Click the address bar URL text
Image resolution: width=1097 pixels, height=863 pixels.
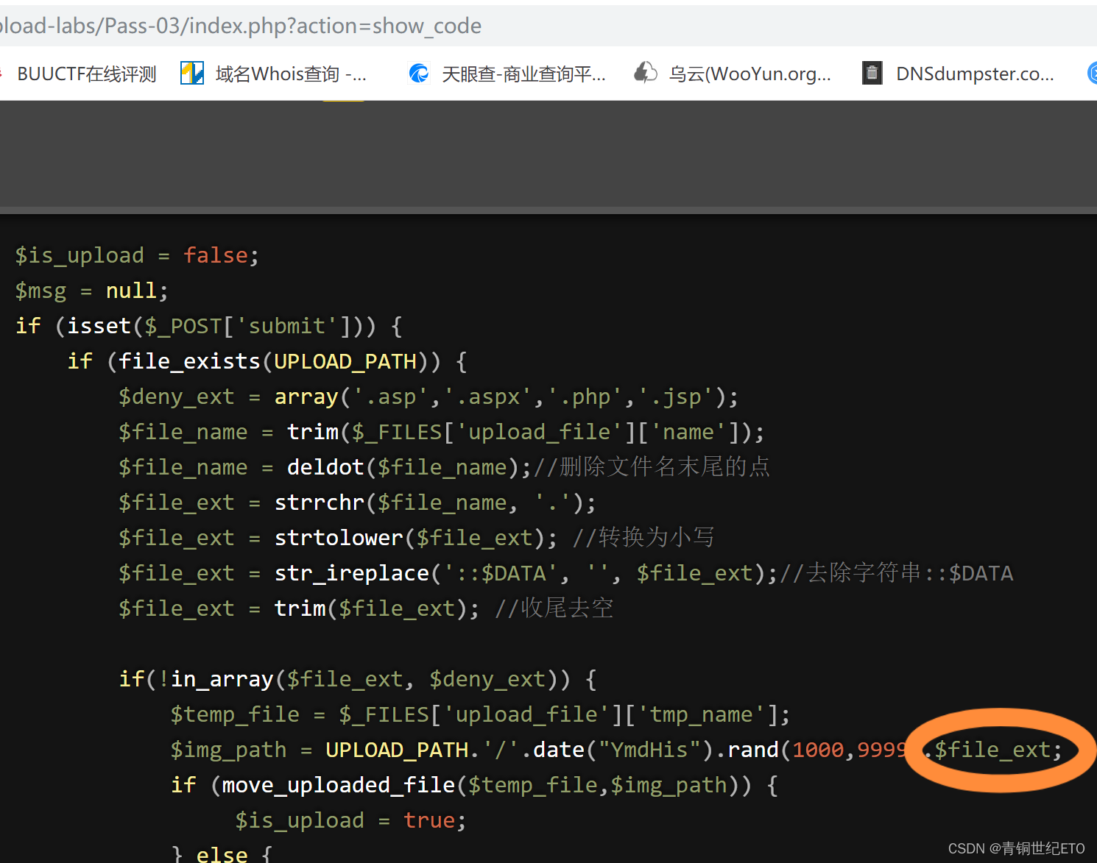coord(241,26)
